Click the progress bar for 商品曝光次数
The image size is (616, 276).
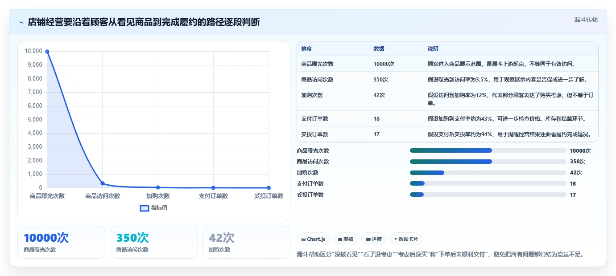488,150
